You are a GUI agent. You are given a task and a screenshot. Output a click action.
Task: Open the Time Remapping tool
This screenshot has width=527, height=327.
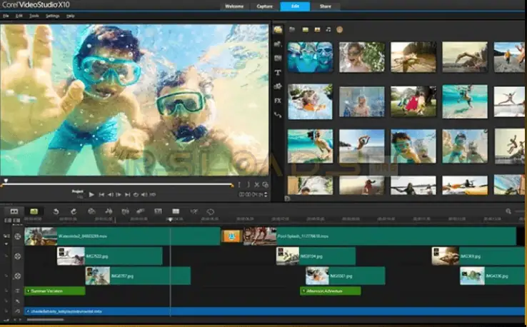tap(194, 211)
